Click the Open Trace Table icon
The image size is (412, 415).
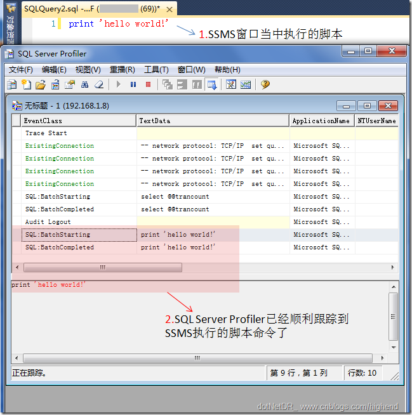coord(55,84)
